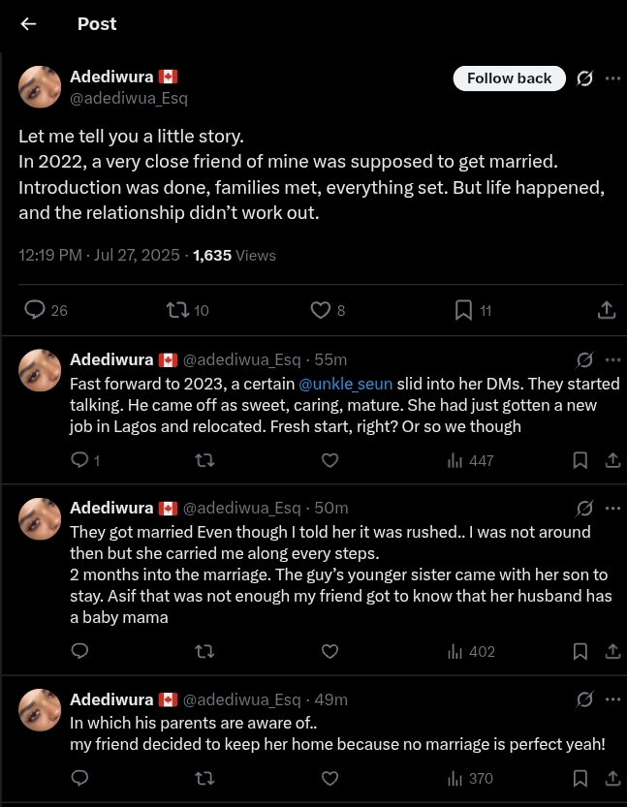Like the main post with 8 likes
The image size is (627, 807).
pyautogui.click(x=321, y=310)
